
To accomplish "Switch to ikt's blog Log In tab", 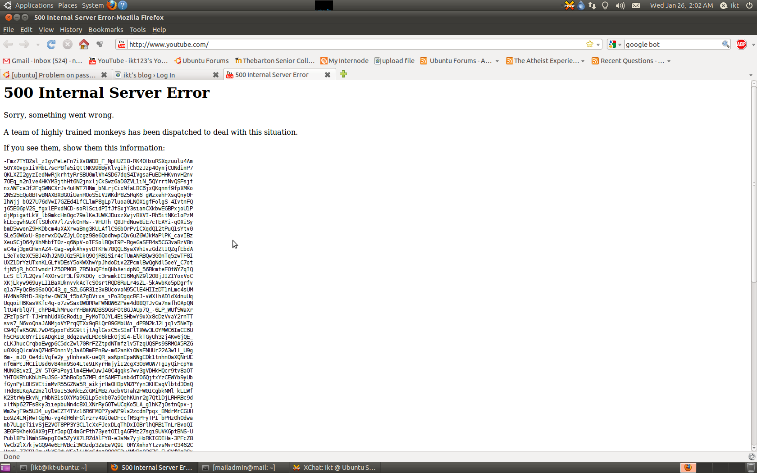I will coord(162,75).
